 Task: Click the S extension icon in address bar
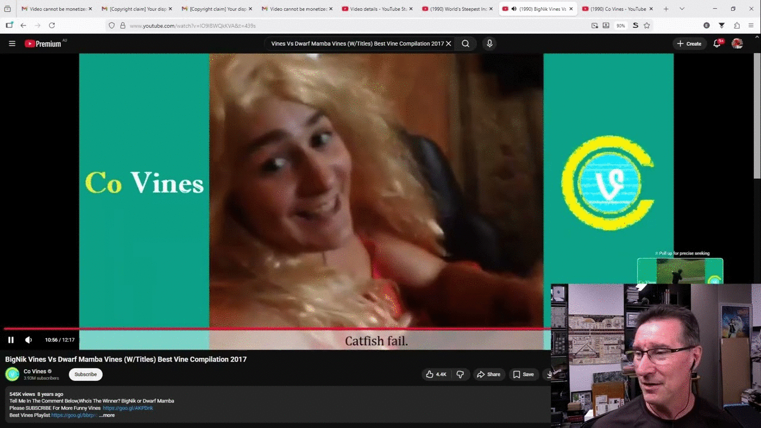[x=635, y=26]
